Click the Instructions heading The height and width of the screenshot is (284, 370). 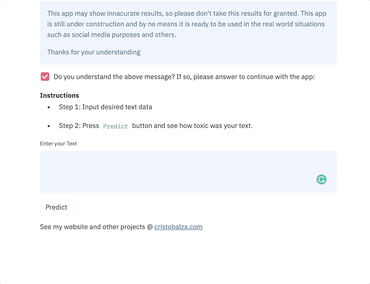click(x=60, y=96)
